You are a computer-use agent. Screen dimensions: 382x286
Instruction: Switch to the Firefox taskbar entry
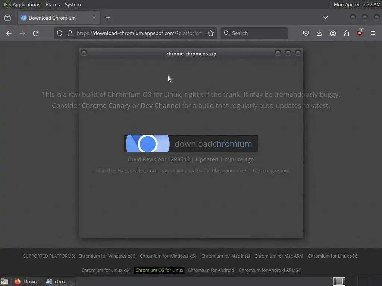click(x=28, y=282)
